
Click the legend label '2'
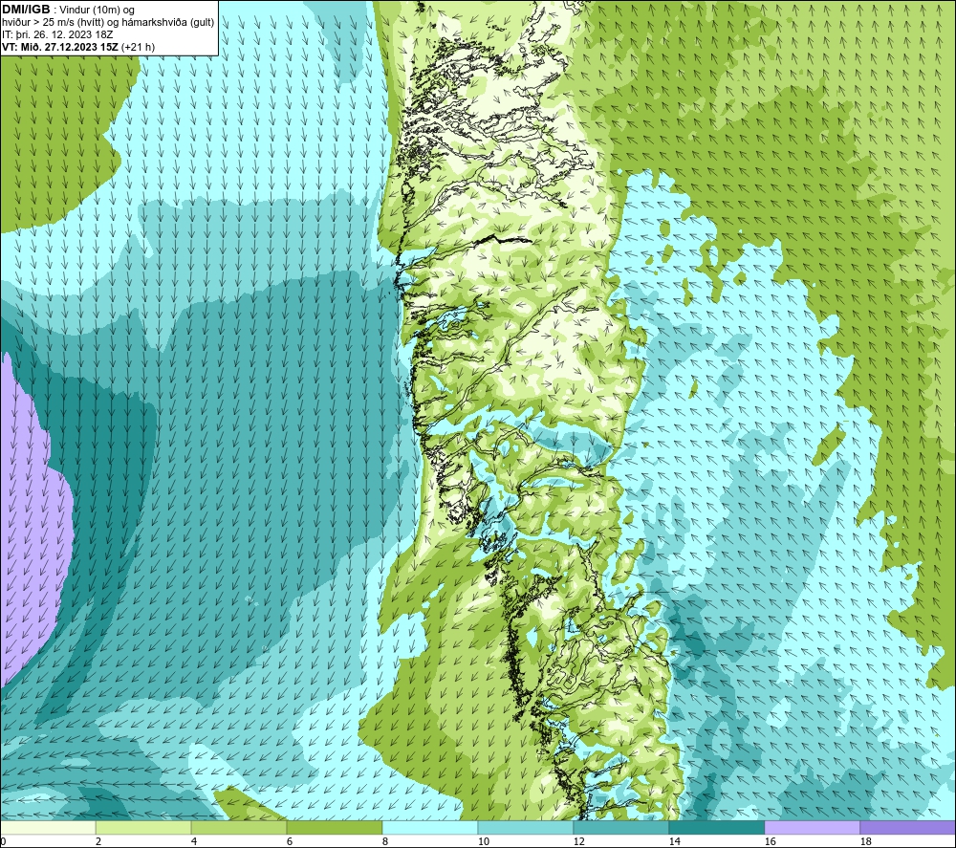pos(98,841)
